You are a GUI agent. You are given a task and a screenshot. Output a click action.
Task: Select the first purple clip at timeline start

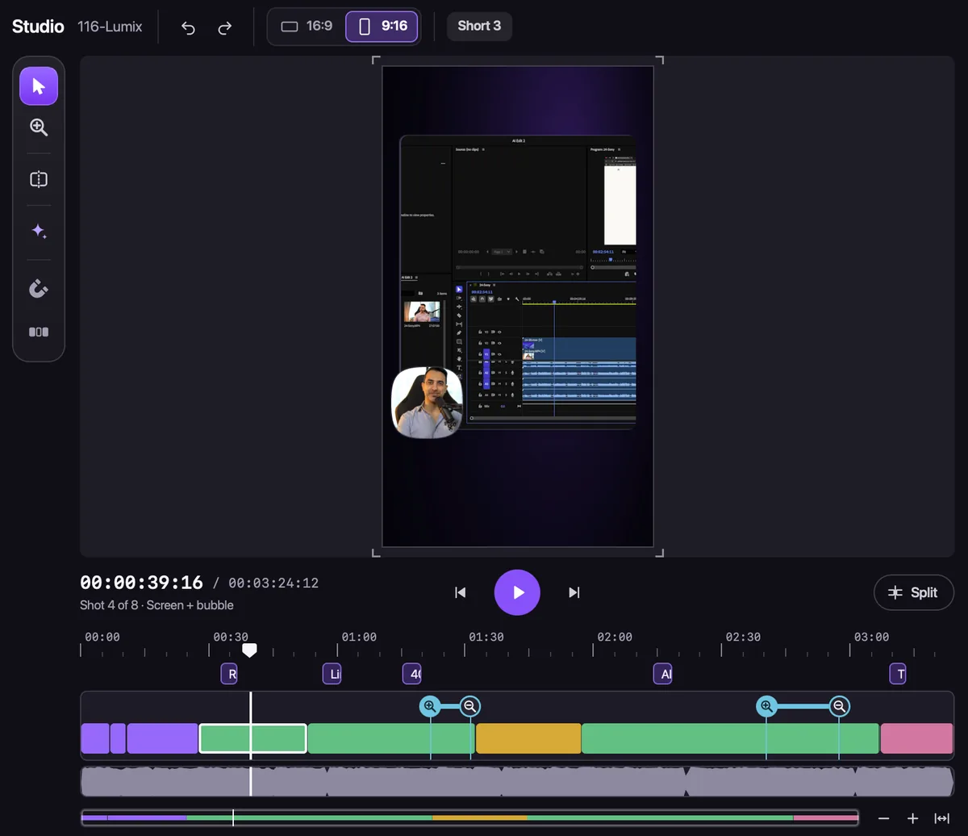point(95,738)
